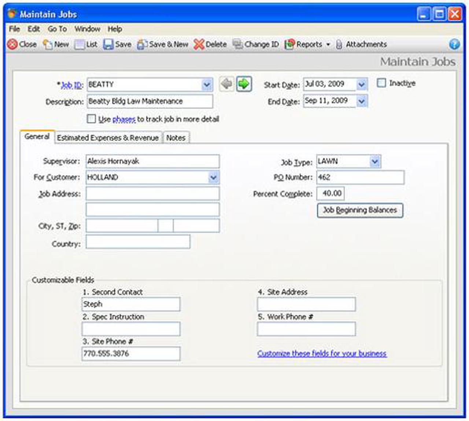The width and height of the screenshot is (469, 421).
Task: Click the Close toolbar icon
Action: coord(12,44)
